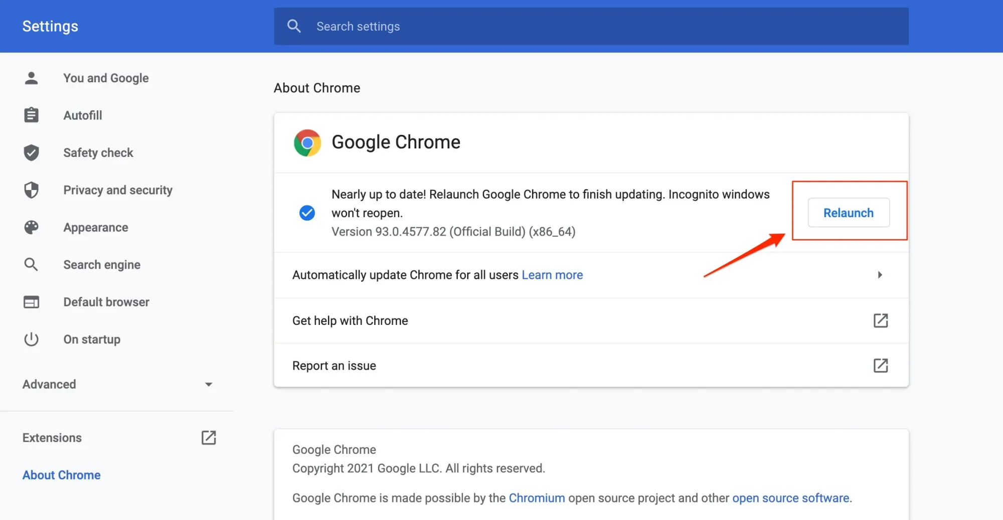Click the person icon beside You and Google
The height and width of the screenshot is (520, 1003).
(x=31, y=78)
